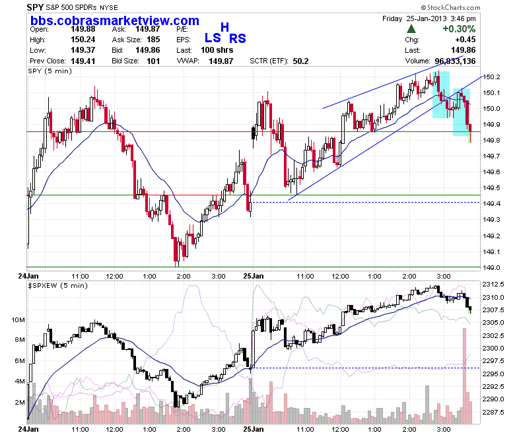515x435 pixels.
Task: Click the bbs.cobrasmarketview.com link text
Action: click(115, 20)
